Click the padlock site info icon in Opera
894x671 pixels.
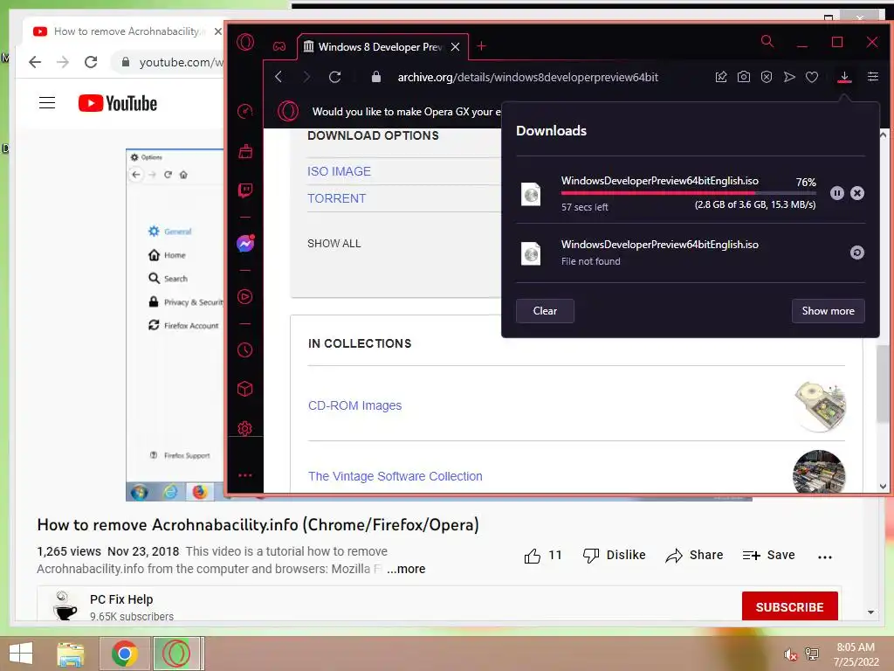point(375,77)
